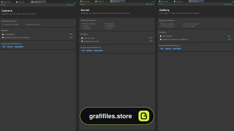
Task: Enable the iOS (Social) plugin
Action: [150, 38]
